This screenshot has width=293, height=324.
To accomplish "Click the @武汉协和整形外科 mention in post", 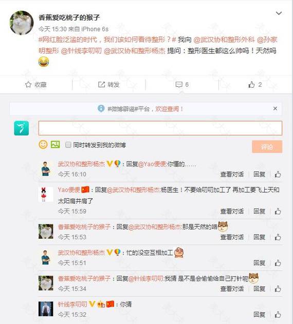I will (x=224, y=40).
